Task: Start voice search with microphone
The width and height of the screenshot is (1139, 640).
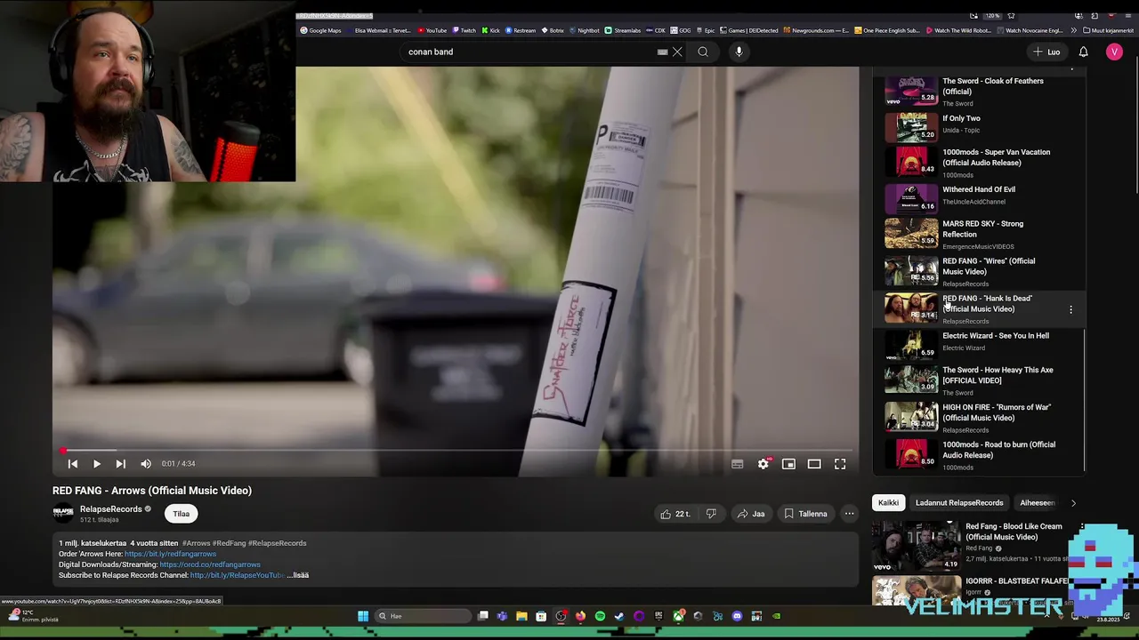Action: tap(739, 52)
